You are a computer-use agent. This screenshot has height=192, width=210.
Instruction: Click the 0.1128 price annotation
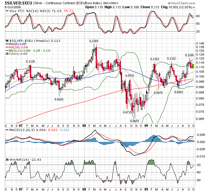tap(30, 61)
